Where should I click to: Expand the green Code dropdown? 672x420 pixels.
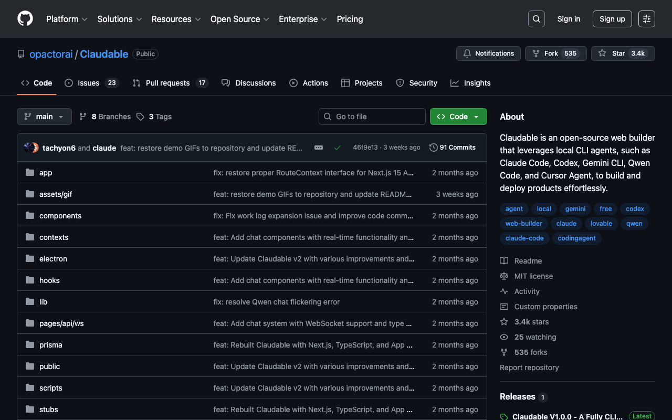pyautogui.click(x=458, y=117)
